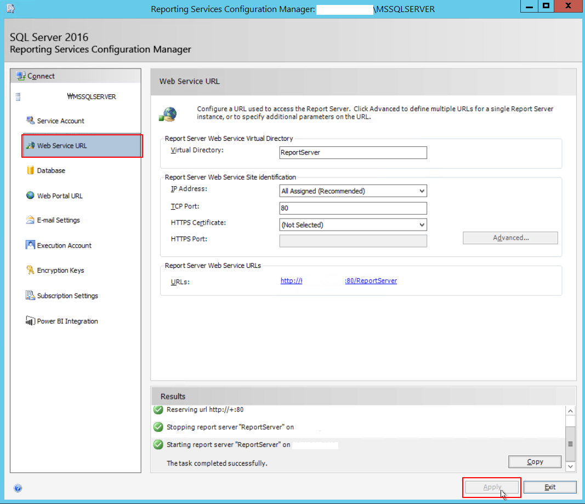This screenshot has height=504, width=585.
Task: Open the Web Portal URL page
Action: click(60, 196)
